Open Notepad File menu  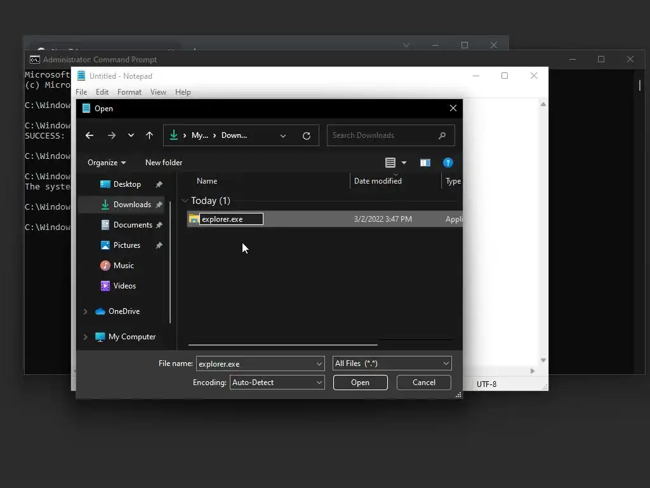[x=81, y=92]
